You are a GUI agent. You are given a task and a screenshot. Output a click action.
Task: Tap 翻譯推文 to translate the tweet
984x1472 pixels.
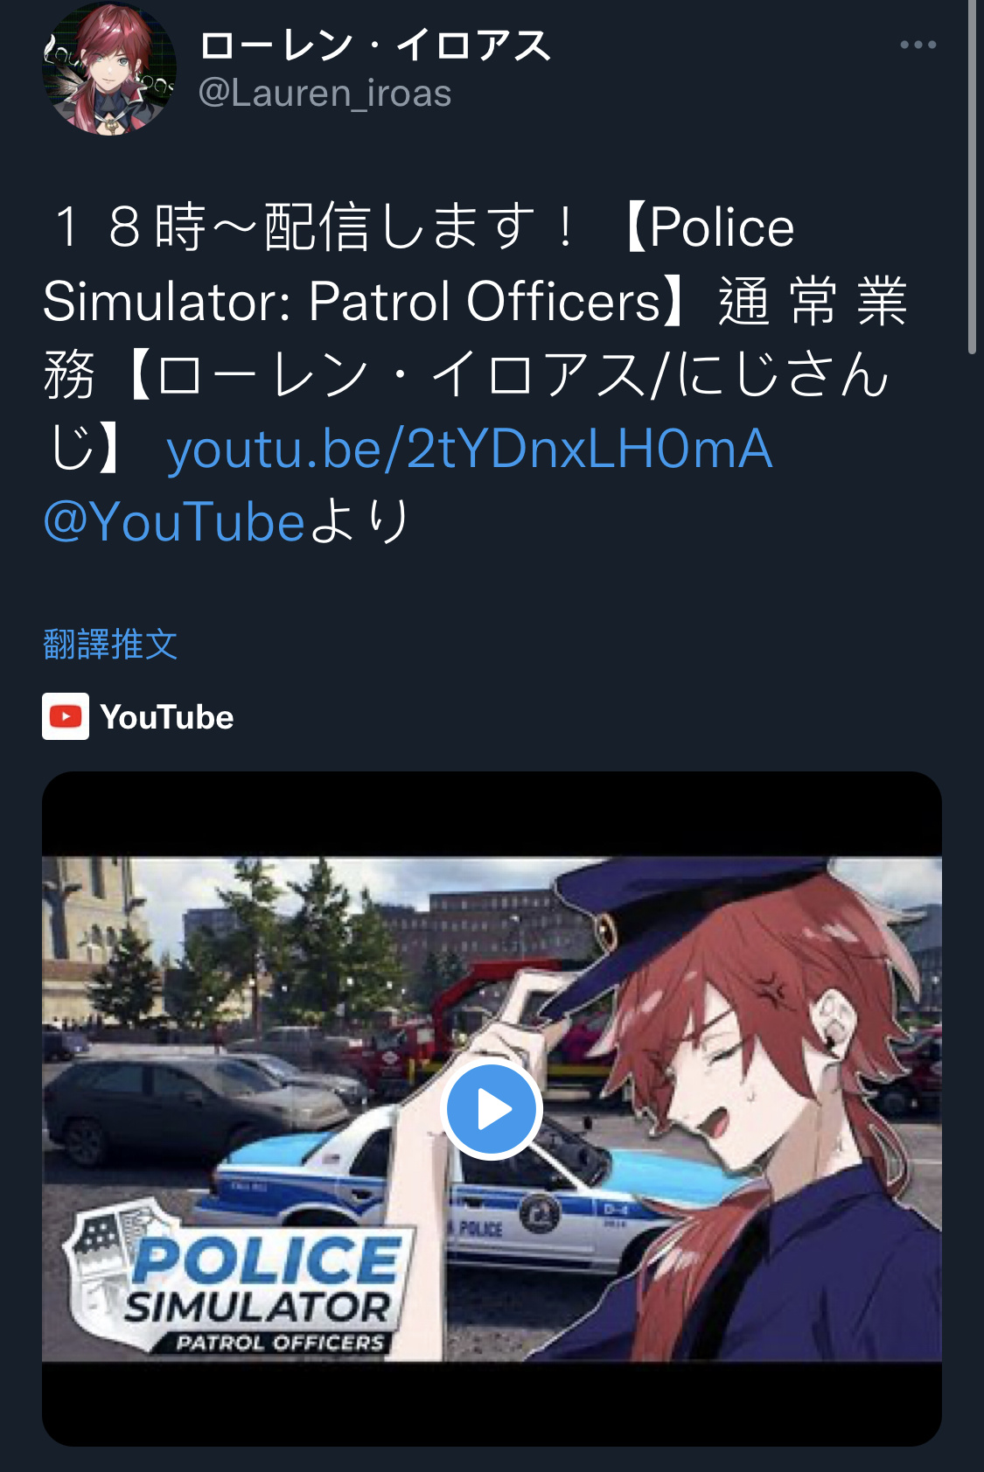(x=110, y=645)
